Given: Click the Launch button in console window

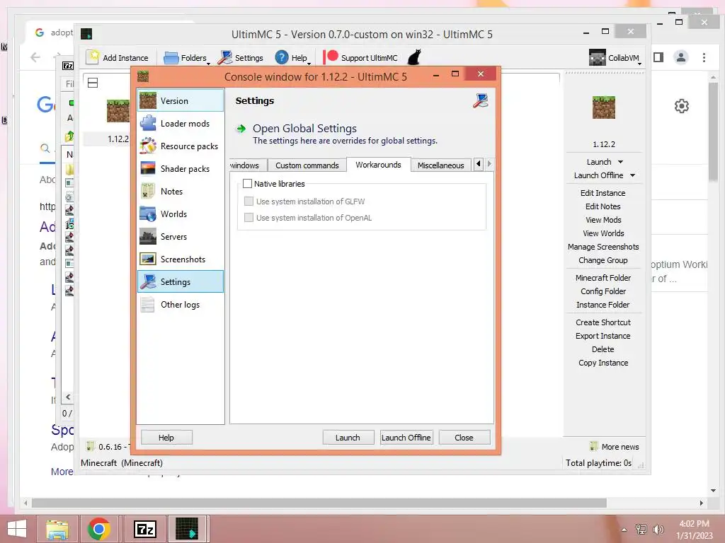Looking at the screenshot, I should click(348, 437).
